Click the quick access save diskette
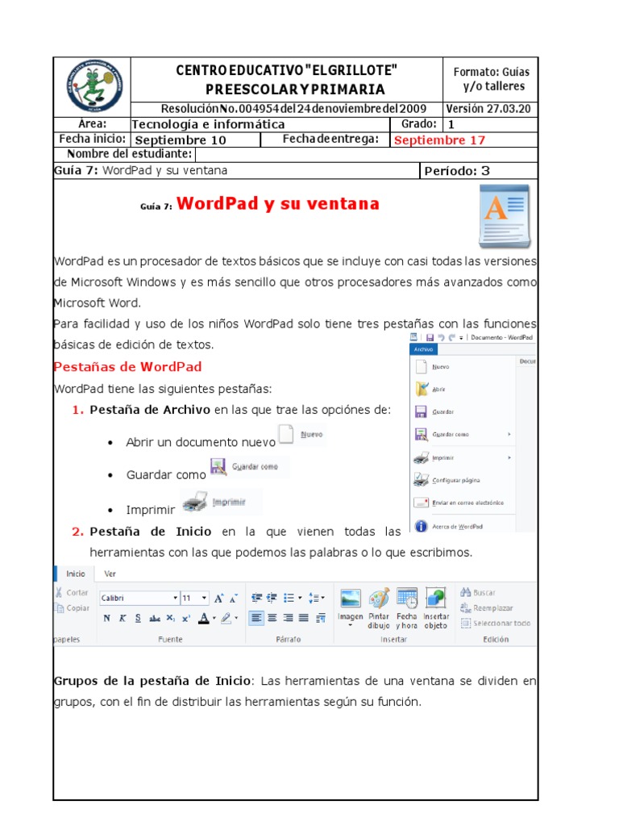 (x=430, y=338)
